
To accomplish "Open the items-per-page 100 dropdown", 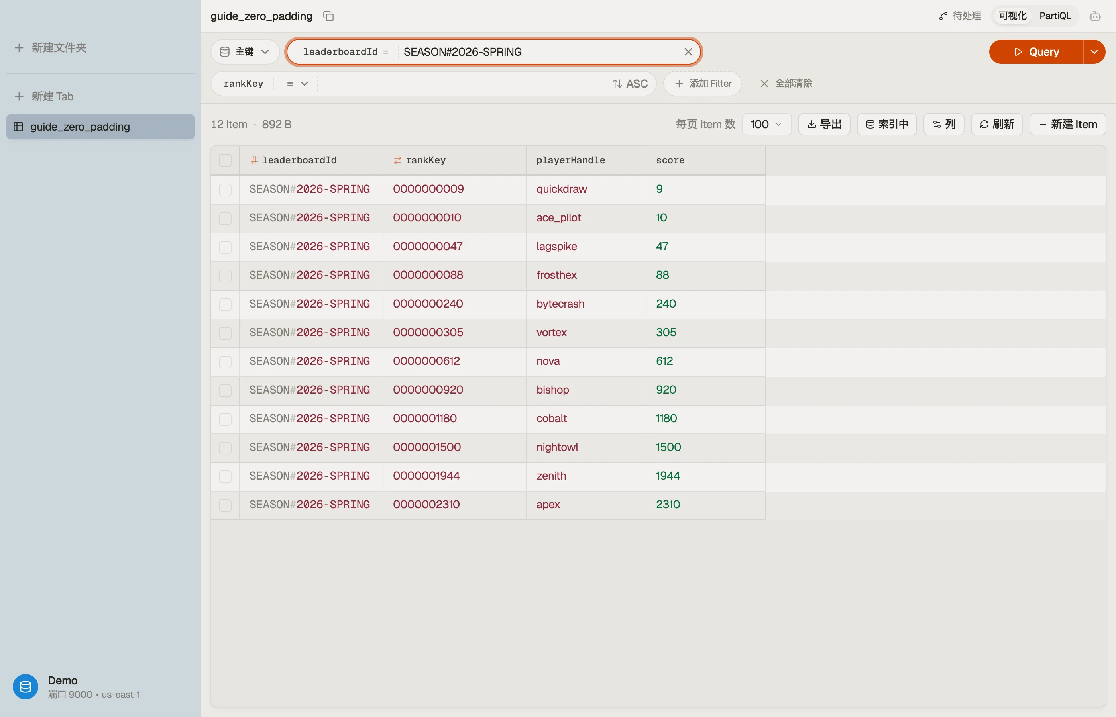I will pyautogui.click(x=766, y=124).
